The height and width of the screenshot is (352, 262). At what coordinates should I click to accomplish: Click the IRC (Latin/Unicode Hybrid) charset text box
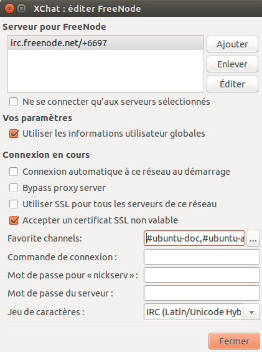pyautogui.click(x=194, y=312)
